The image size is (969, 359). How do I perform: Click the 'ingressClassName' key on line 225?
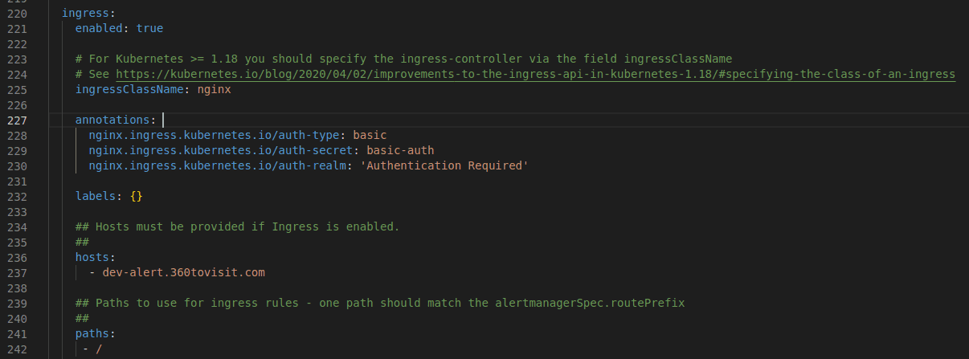(x=129, y=89)
